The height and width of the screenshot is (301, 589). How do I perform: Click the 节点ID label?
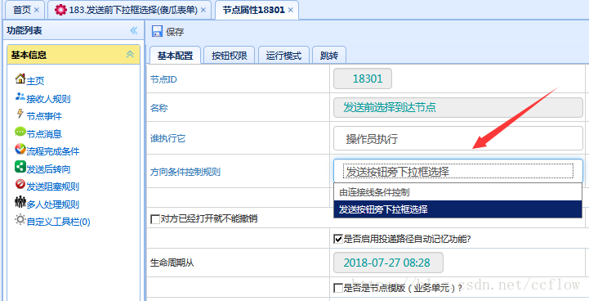tap(163, 79)
